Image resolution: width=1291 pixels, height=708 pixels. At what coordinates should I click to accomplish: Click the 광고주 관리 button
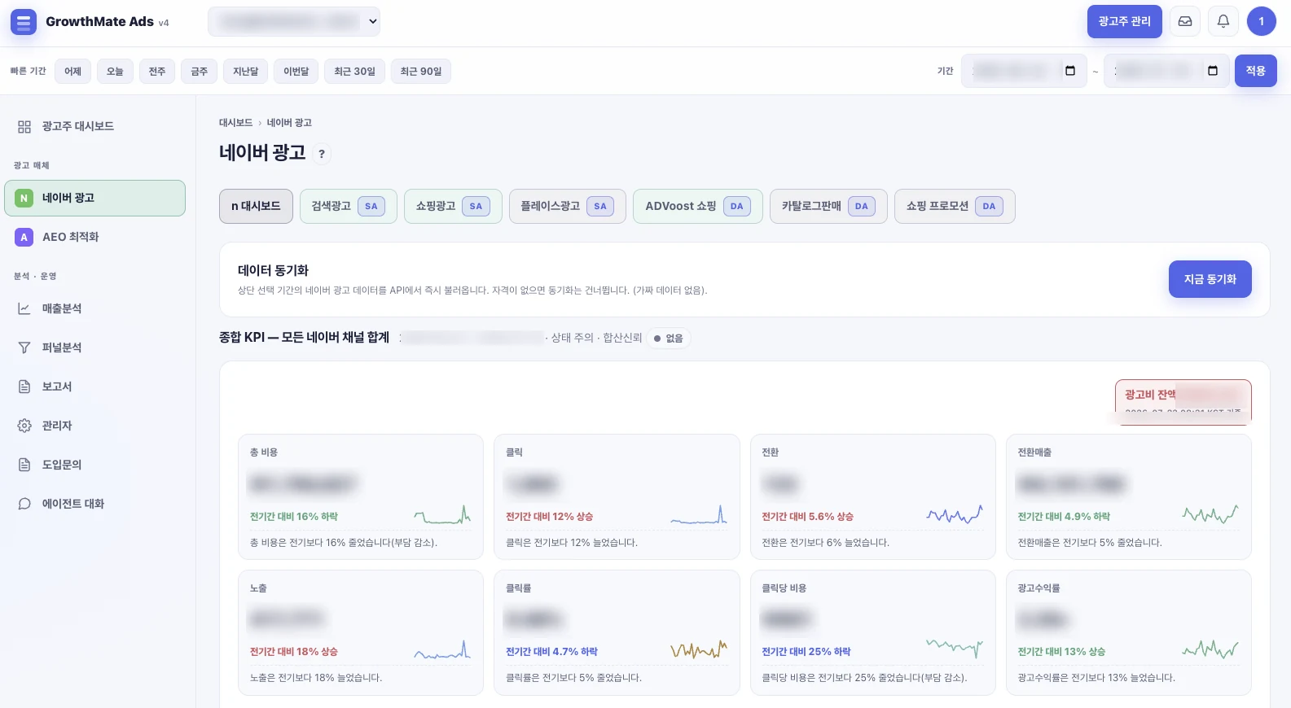pyautogui.click(x=1124, y=22)
